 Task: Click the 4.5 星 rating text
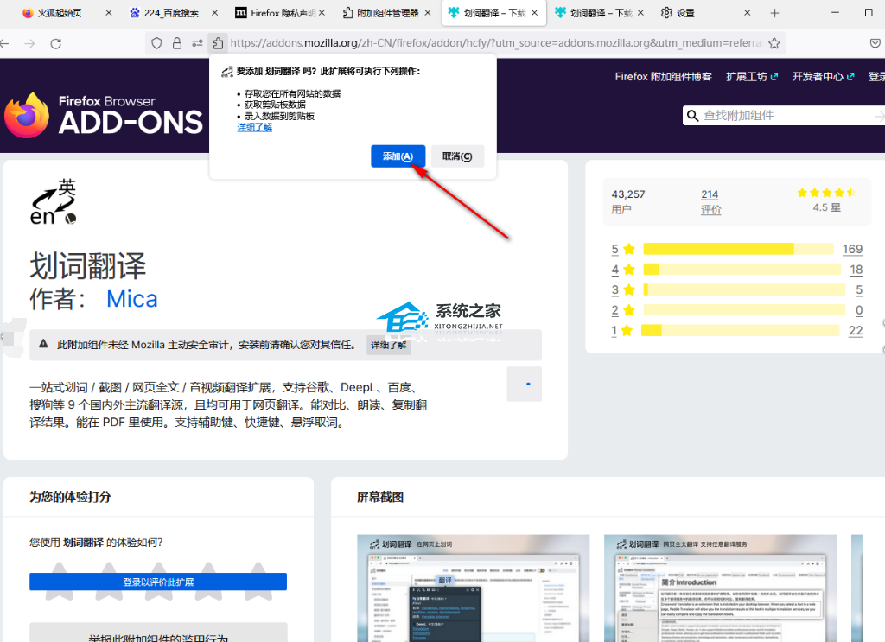(827, 207)
